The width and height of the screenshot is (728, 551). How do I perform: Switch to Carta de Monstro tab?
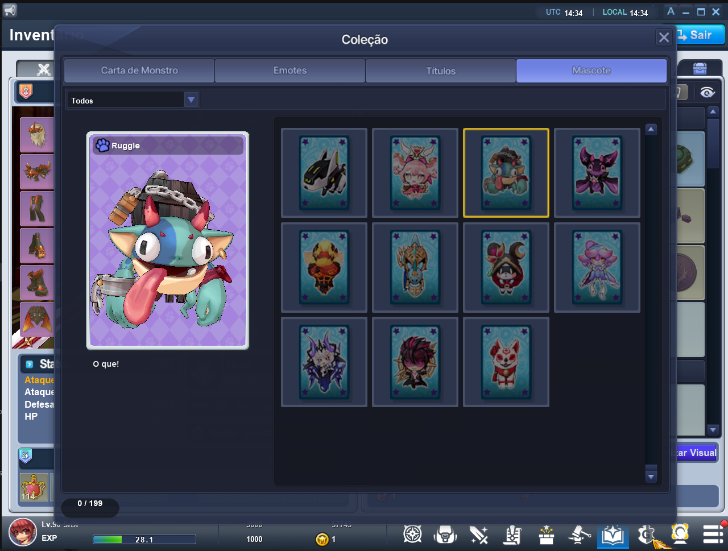(x=139, y=71)
